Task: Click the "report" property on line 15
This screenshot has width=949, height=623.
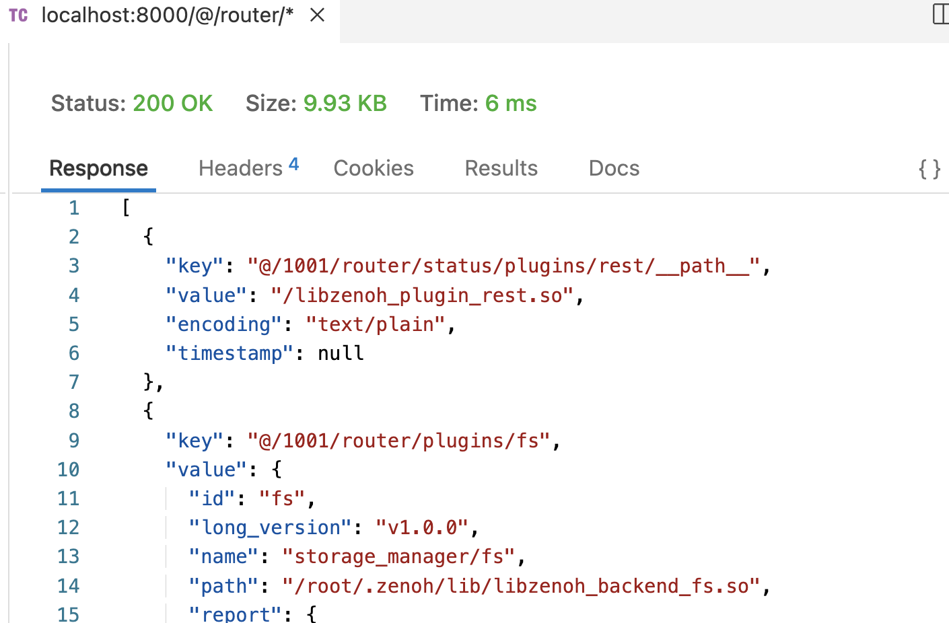Action: pyautogui.click(x=236, y=614)
